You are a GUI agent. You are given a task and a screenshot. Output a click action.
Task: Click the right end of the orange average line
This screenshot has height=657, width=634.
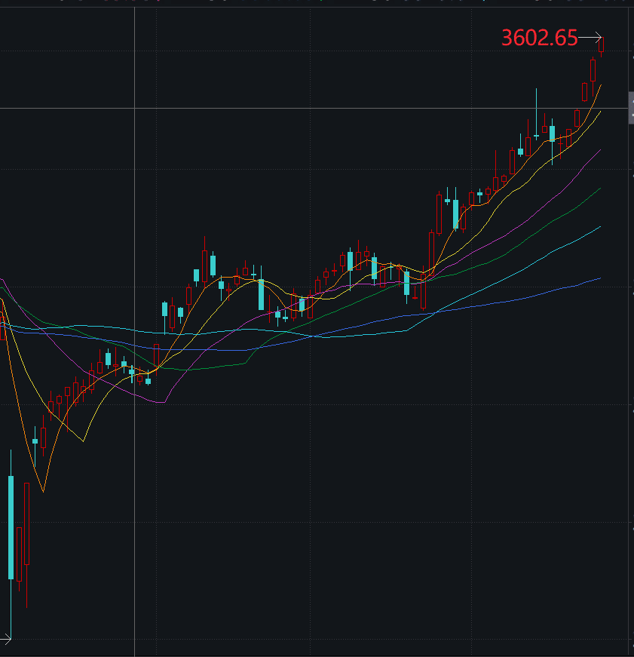tap(600, 86)
